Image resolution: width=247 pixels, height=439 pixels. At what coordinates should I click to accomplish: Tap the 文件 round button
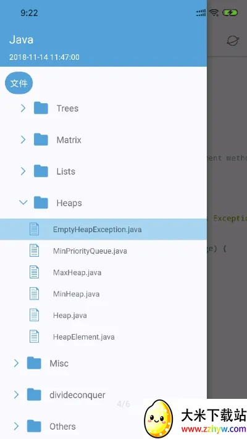19,83
